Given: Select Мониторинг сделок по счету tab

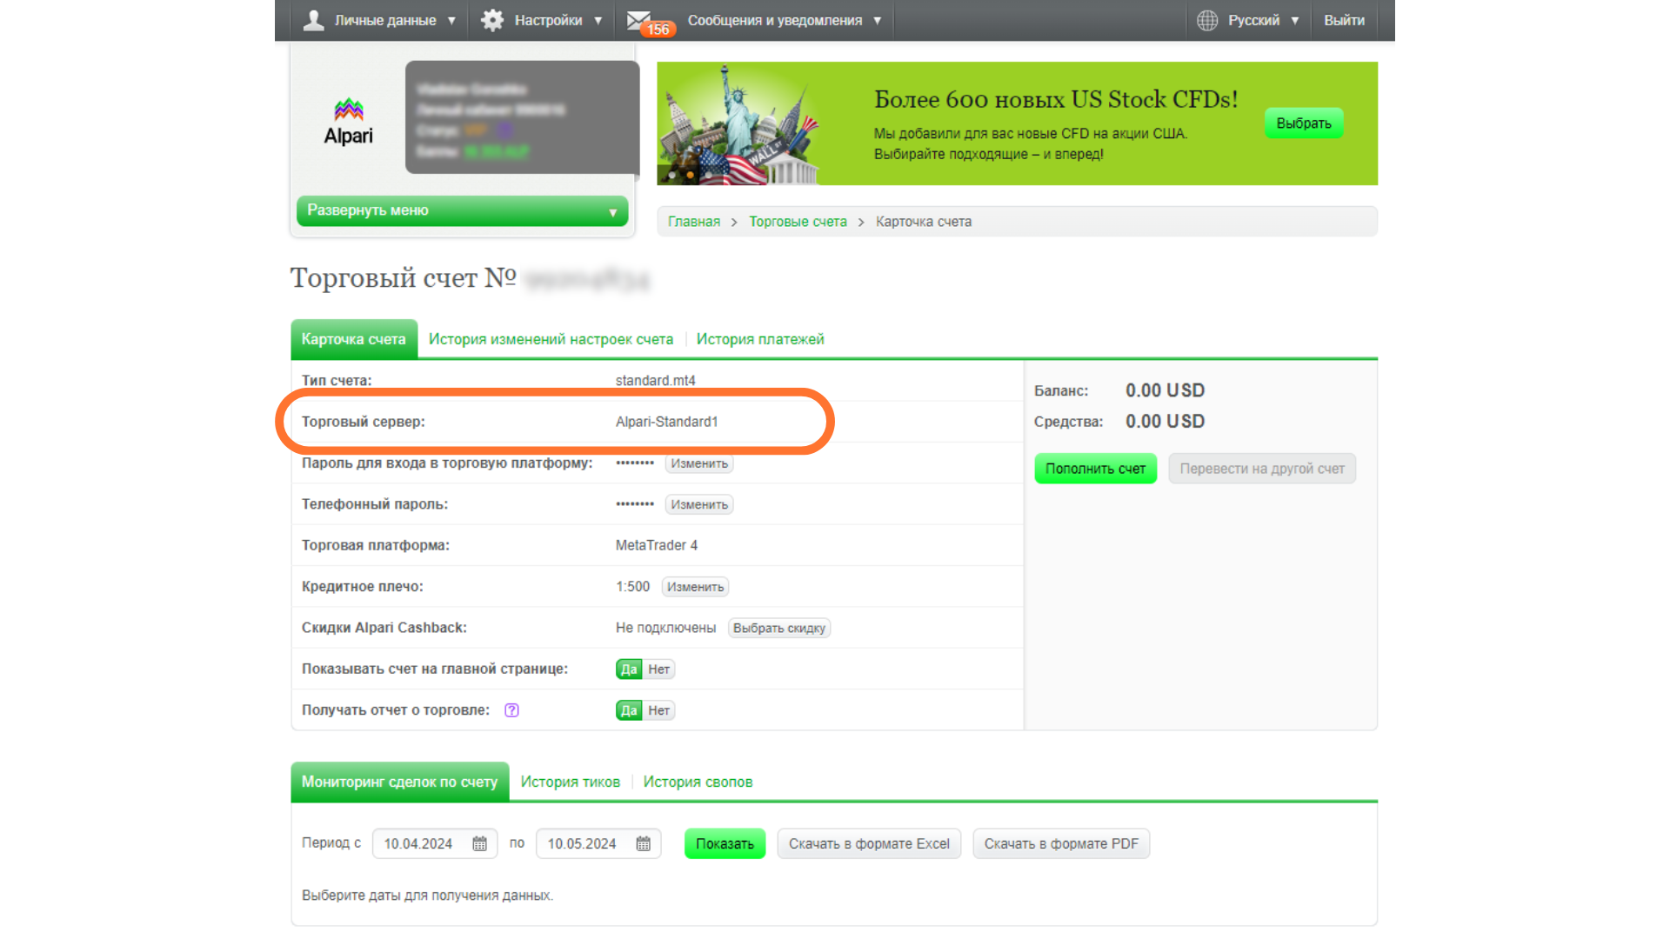Looking at the screenshot, I should click(399, 782).
